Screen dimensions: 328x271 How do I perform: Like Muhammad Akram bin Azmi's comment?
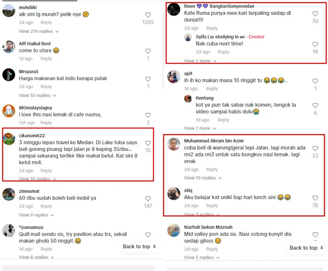tap(315, 149)
